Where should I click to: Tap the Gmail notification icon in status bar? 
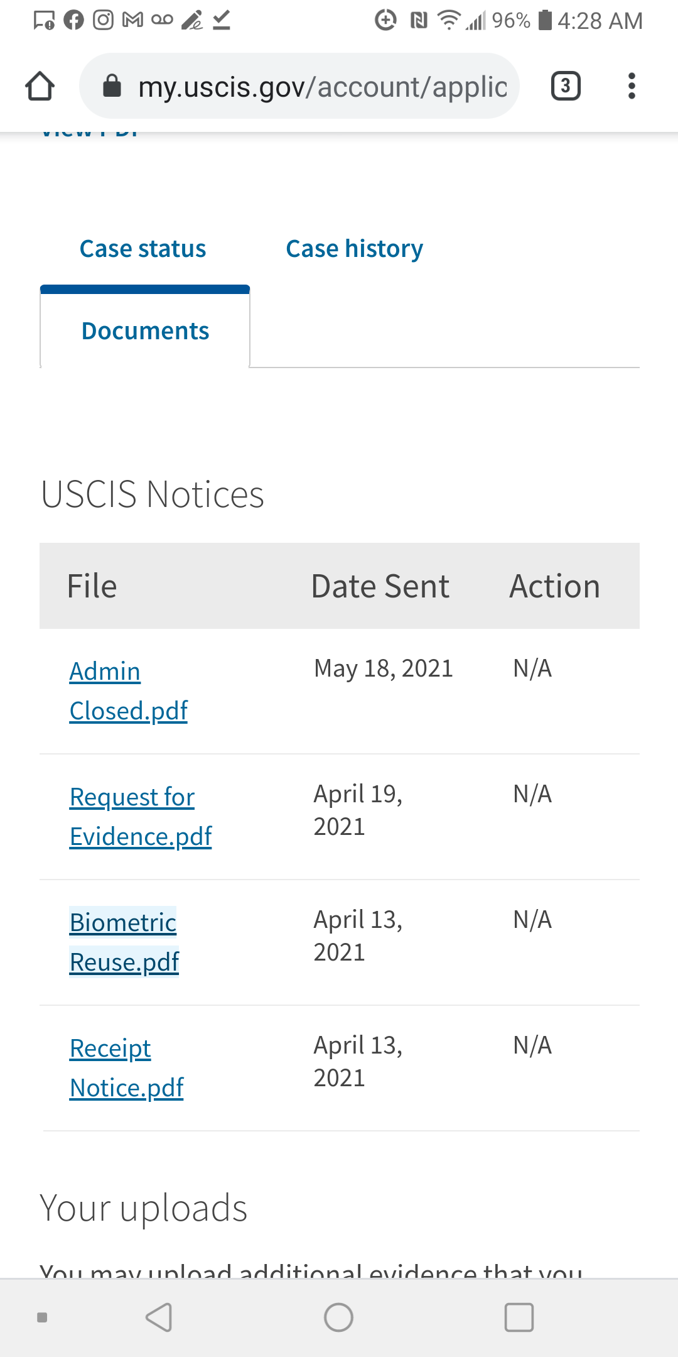tap(132, 20)
